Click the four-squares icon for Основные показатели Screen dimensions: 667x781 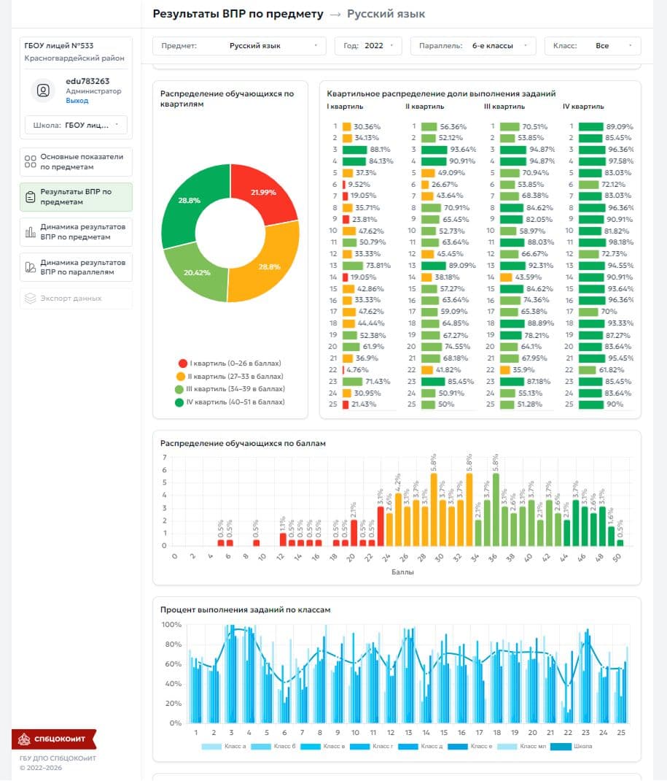[x=30, y=161]
